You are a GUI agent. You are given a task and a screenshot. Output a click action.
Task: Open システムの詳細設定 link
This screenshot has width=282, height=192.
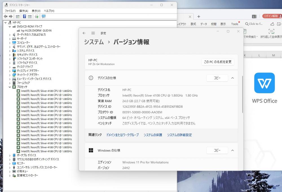tap(179, 135)
